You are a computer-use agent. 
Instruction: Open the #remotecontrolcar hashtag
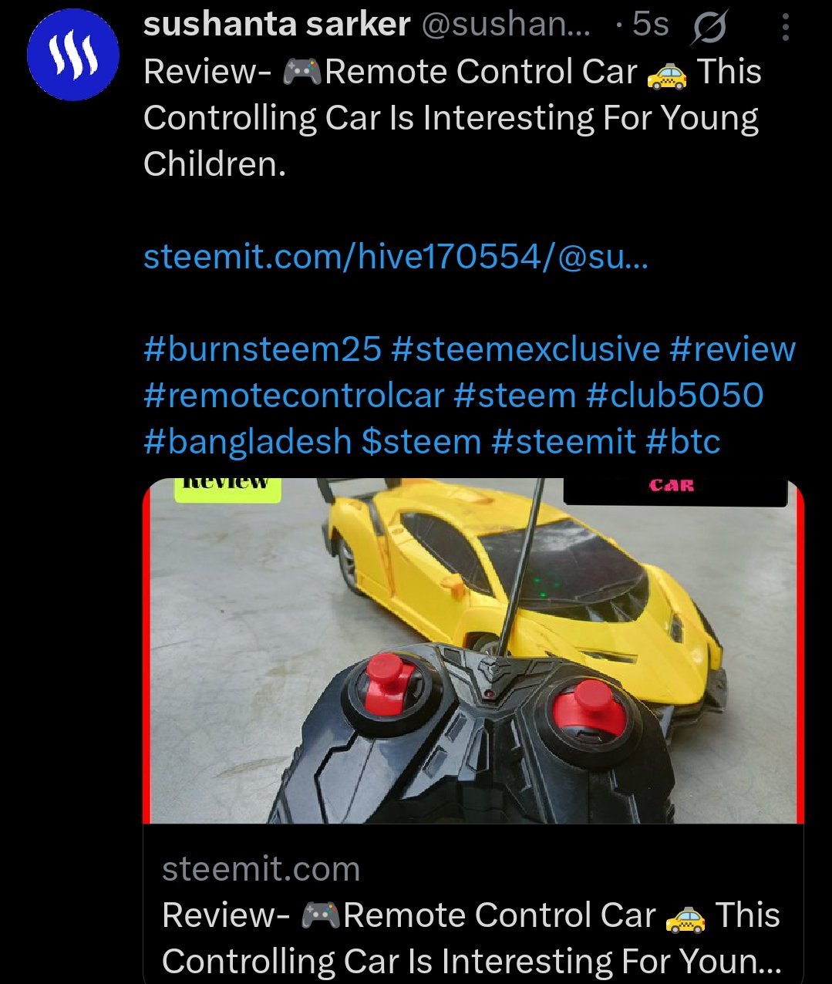click(294, 396)
